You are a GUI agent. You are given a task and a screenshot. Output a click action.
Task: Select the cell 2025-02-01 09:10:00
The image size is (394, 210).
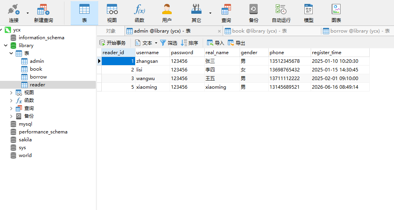coord(340,79)
